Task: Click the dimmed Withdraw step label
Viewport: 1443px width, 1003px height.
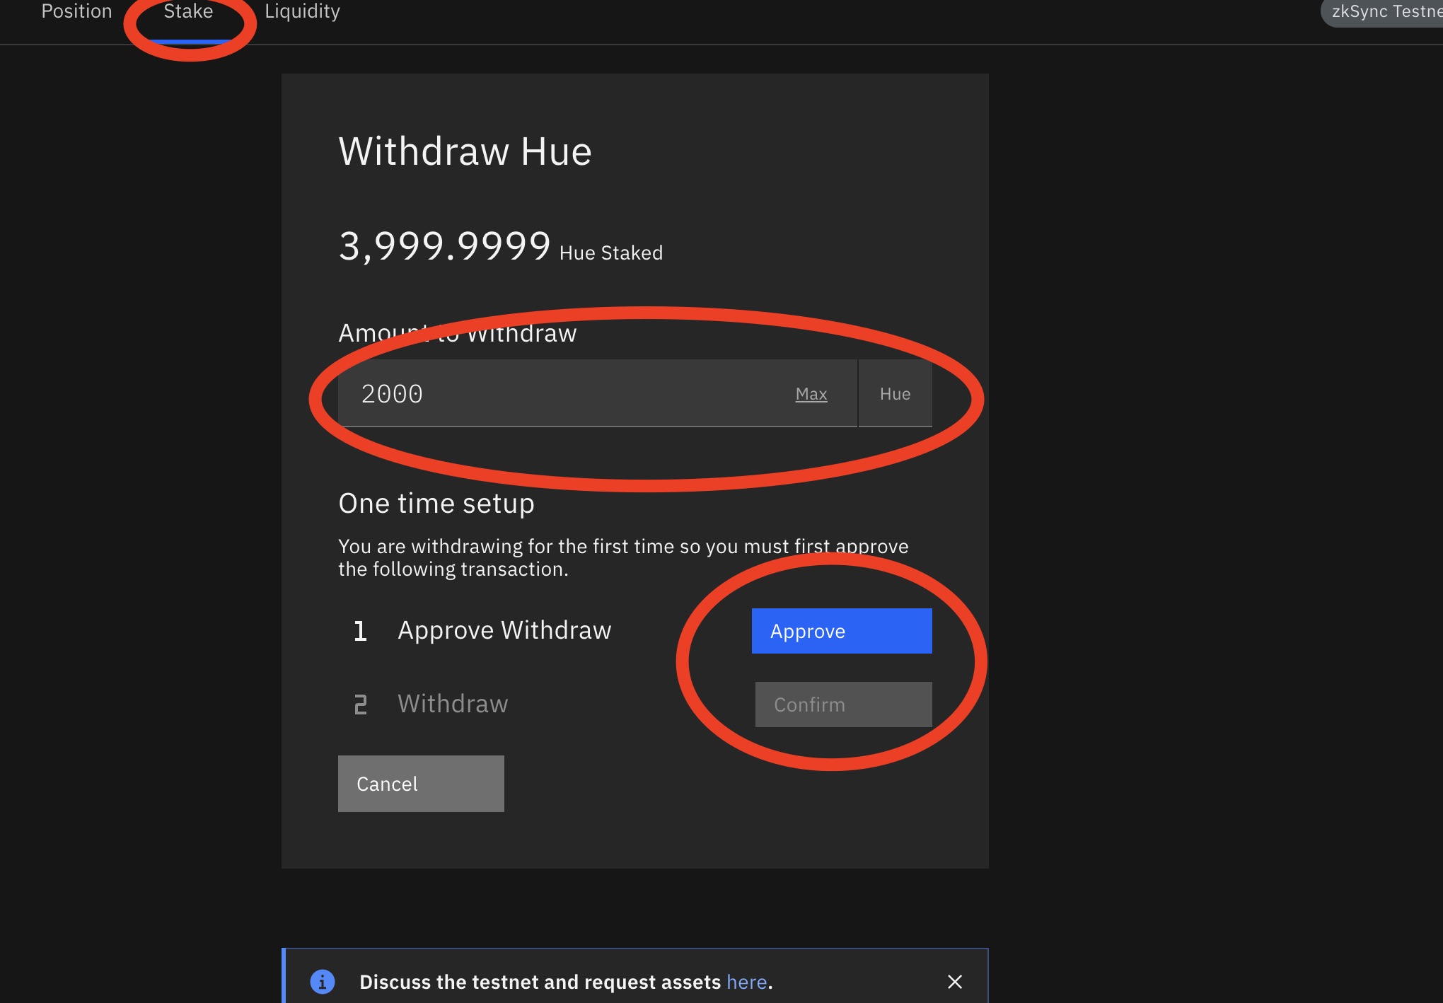Action: pyautogui.click(x=453, y=704)
